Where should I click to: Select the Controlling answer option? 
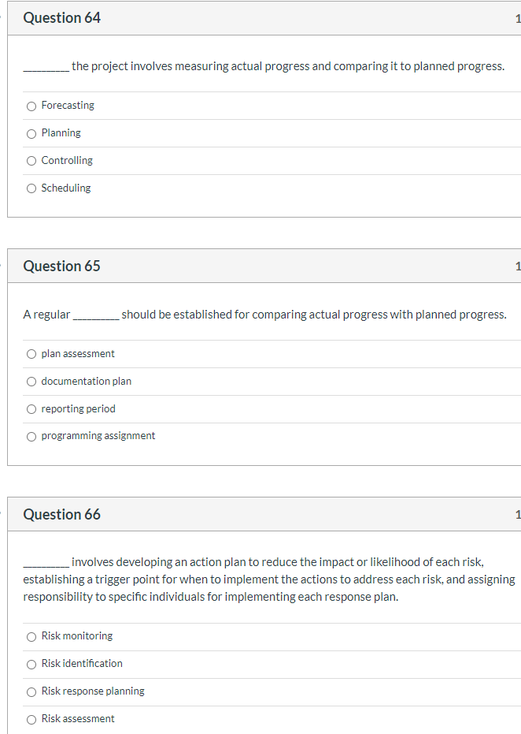[x=31, y=161]
